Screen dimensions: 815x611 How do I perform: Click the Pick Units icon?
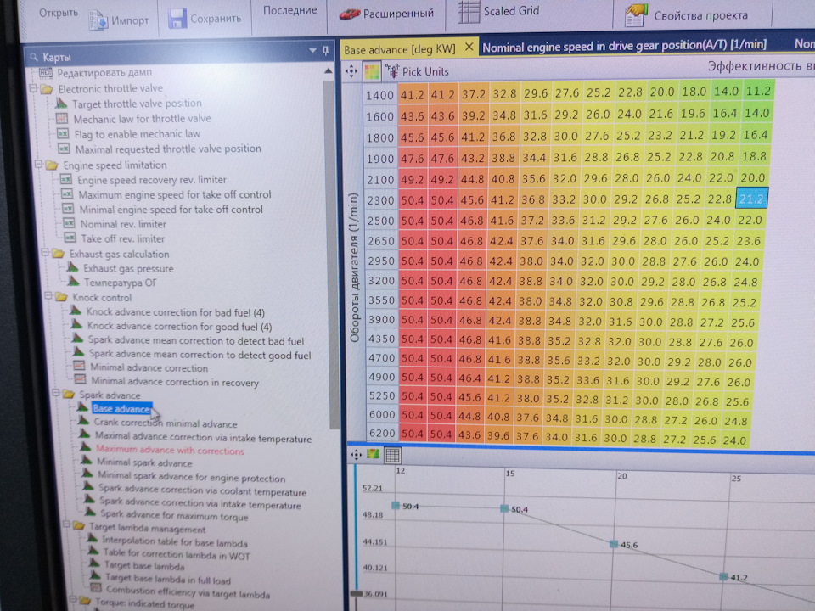coord(392,71)
